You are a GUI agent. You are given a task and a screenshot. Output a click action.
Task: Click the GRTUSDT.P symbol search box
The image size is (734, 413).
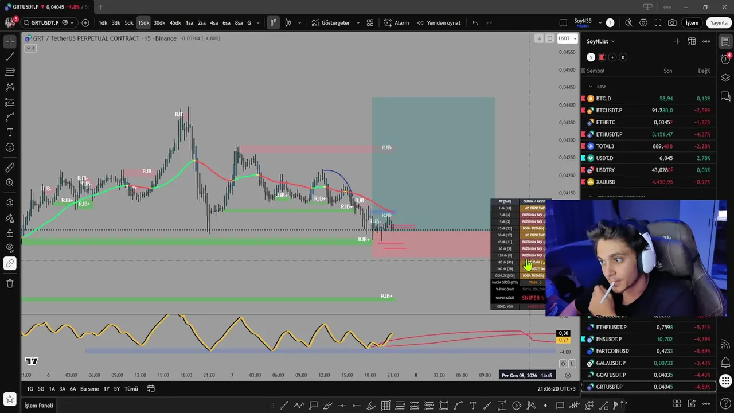point(40,23)
